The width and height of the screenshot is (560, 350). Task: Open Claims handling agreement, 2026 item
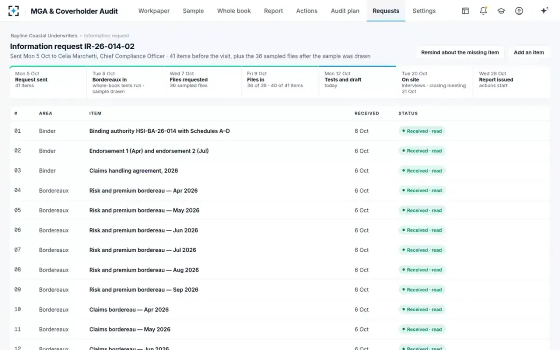[x=133, y=171]
